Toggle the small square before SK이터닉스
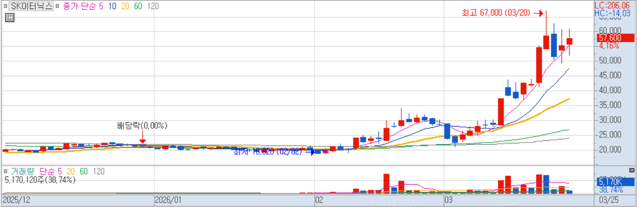Viewport: 637px width, 207px height. pos(5,6)
